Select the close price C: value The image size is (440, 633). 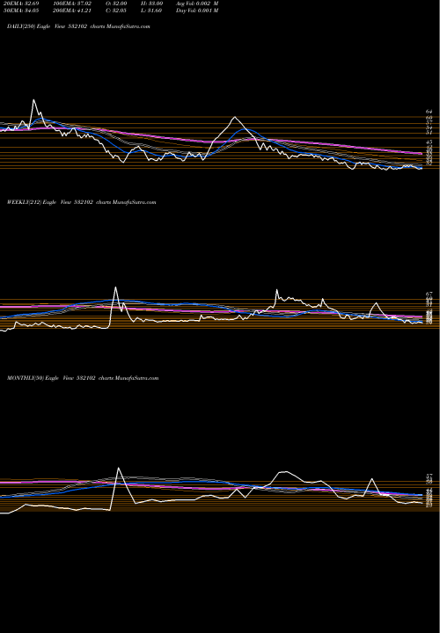[x=115, y=11]
